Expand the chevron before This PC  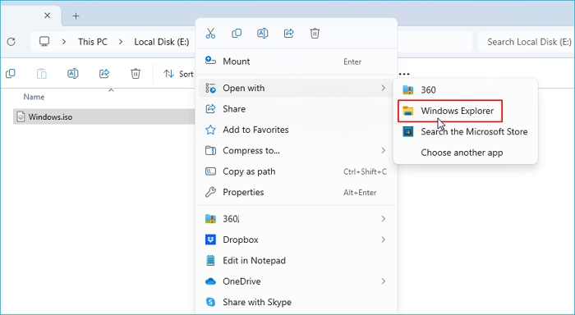[64, 42]
